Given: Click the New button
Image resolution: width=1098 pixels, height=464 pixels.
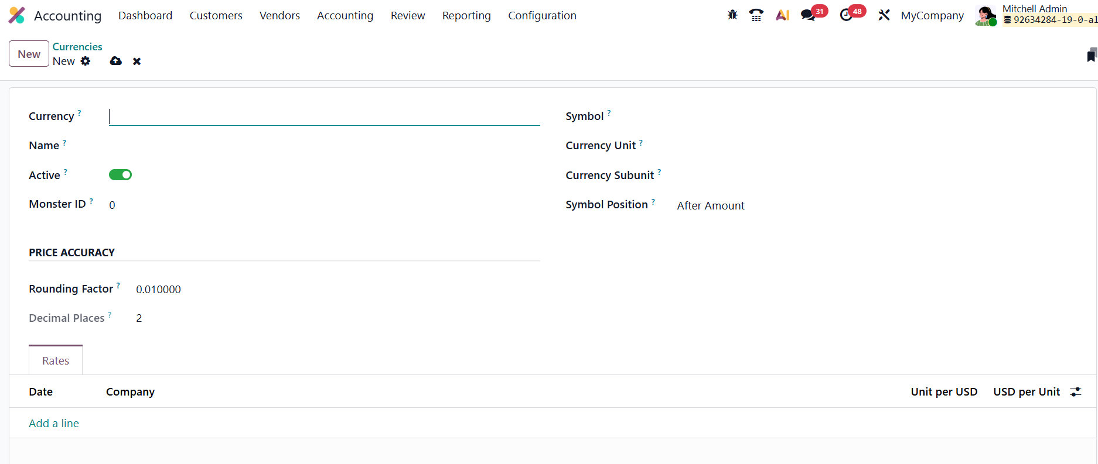Looking at the screenshot, I should [x=29, y=54].
